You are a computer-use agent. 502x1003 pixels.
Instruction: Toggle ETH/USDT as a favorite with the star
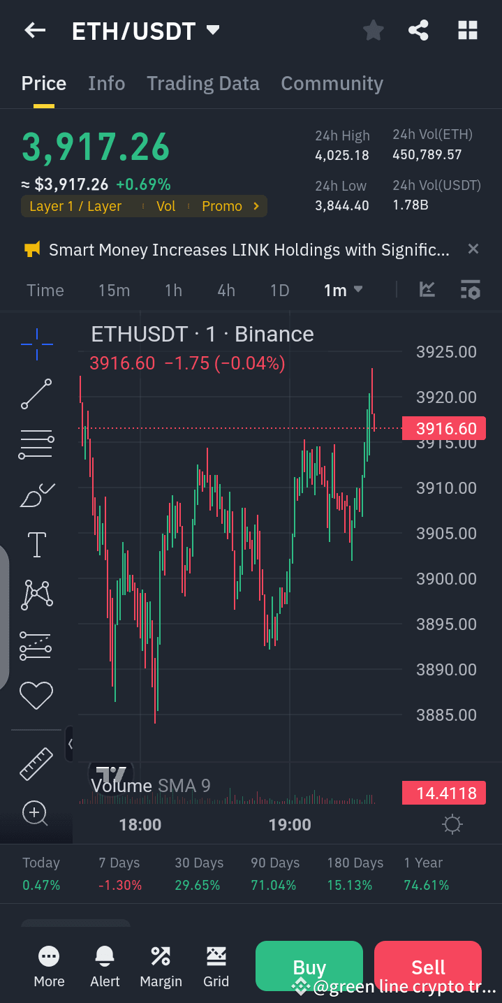[373, 30]
